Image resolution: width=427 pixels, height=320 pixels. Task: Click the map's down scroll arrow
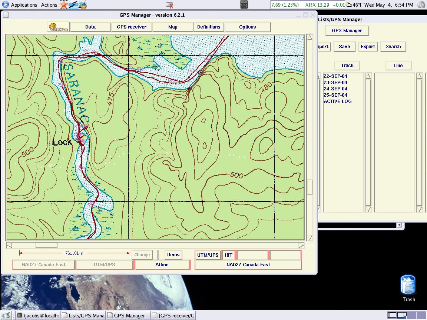pyautogui.click(x=310, y=237)
